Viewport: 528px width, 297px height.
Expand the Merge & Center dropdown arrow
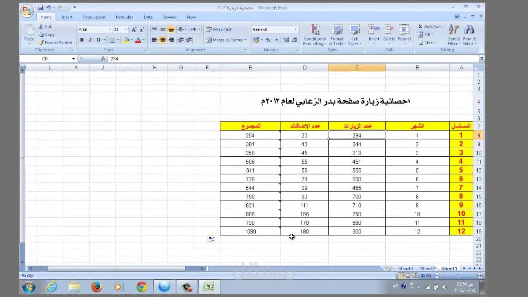(x=245, y=40)
